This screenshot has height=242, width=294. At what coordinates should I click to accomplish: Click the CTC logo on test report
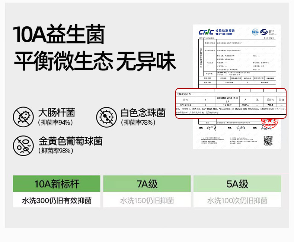[x=206, y=32]
